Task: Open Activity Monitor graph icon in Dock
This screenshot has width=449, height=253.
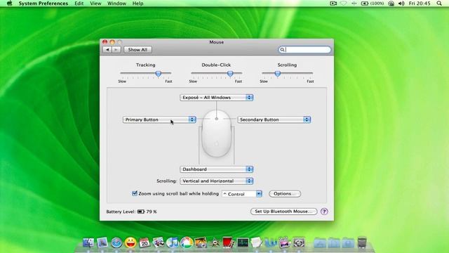Action: tap(243, 242)
